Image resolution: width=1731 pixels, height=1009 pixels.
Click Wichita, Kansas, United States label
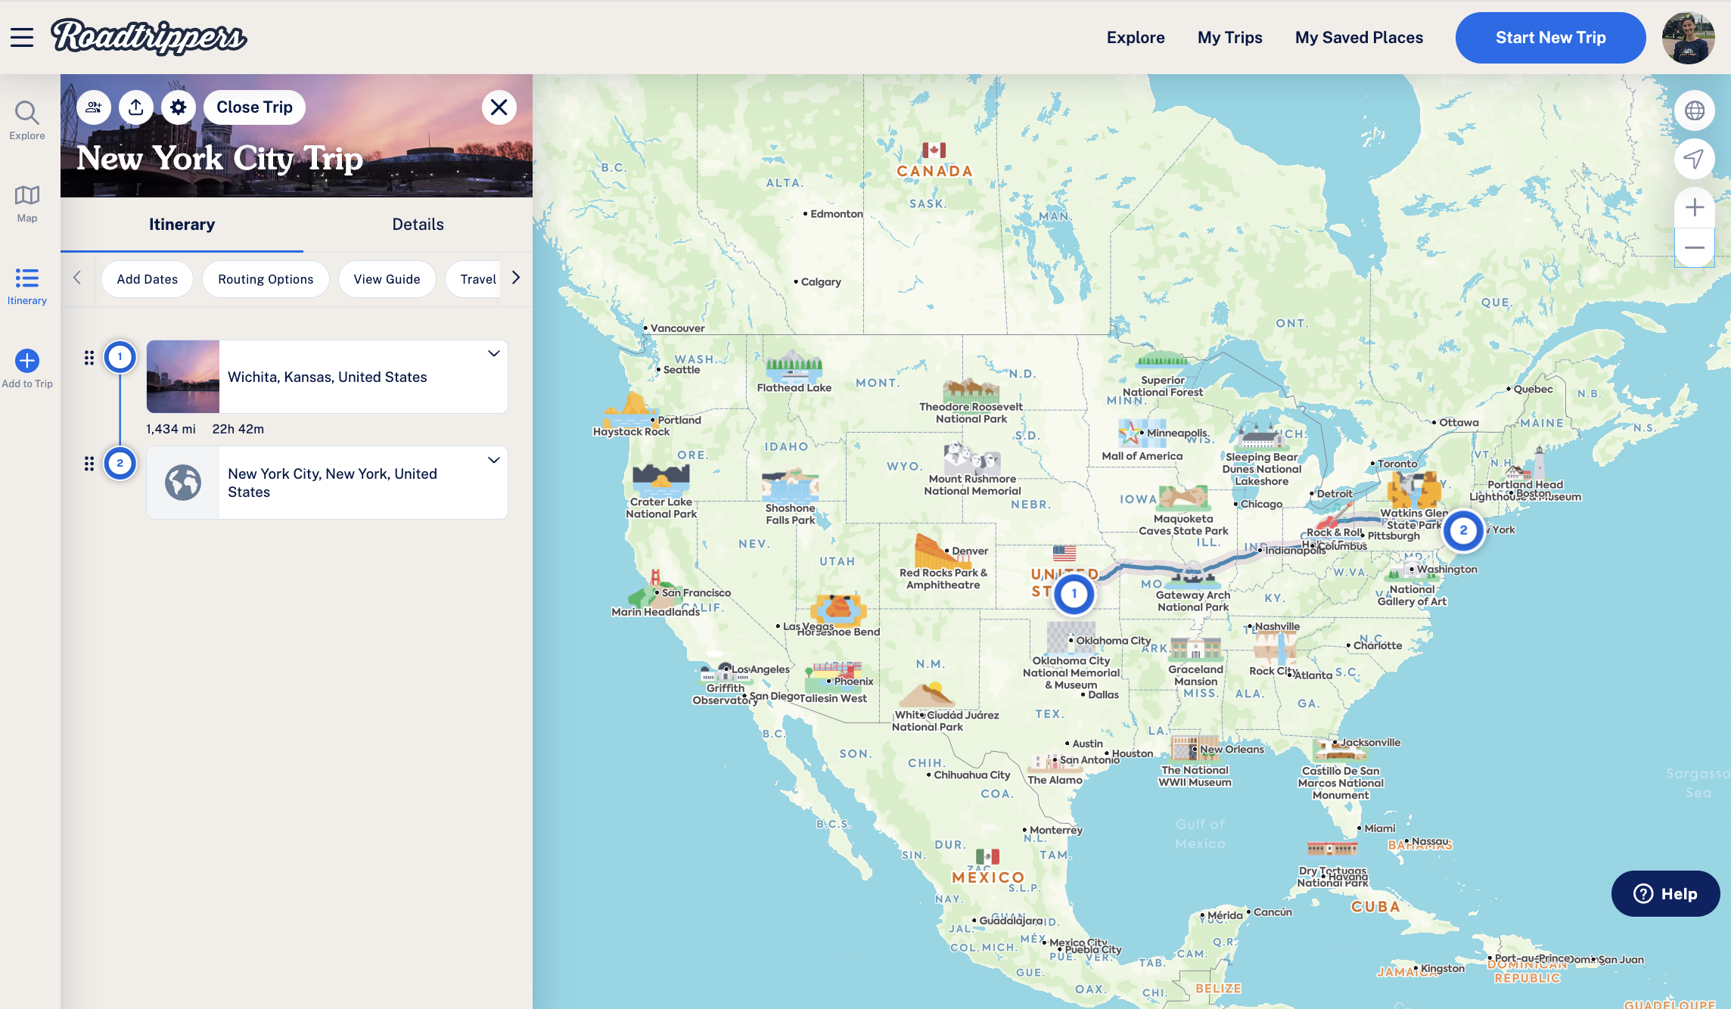(328, 377)
